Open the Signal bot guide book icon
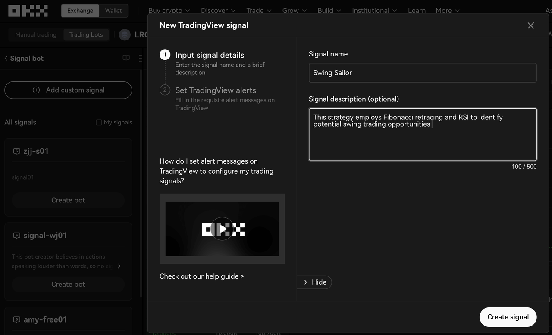The width and height of the screenshot is (552, 335). pyautogui.click(x=126, y=57)
